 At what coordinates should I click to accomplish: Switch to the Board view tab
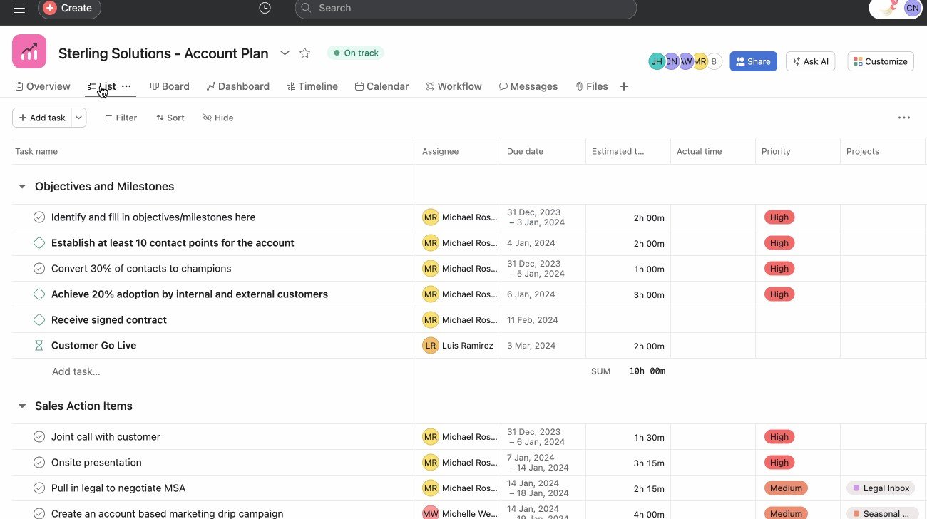tap(170, 86)
